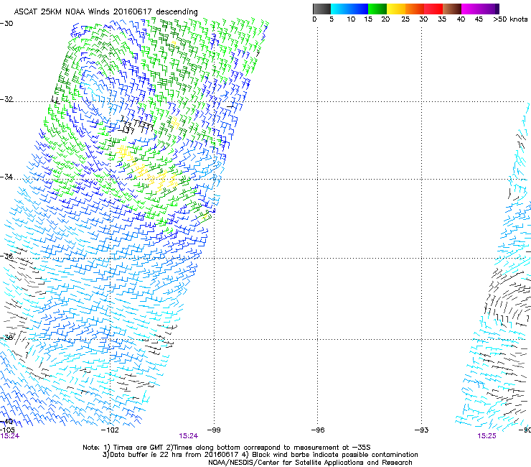Click the -30 latitude axis label
The width and height of the screenshot is (531, 467).
[x=6, y=24]
